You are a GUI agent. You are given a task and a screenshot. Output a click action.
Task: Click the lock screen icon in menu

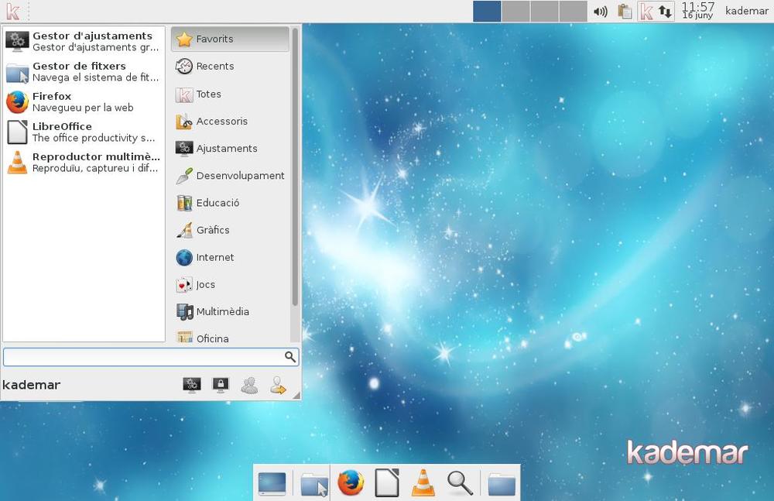(221, 385)
